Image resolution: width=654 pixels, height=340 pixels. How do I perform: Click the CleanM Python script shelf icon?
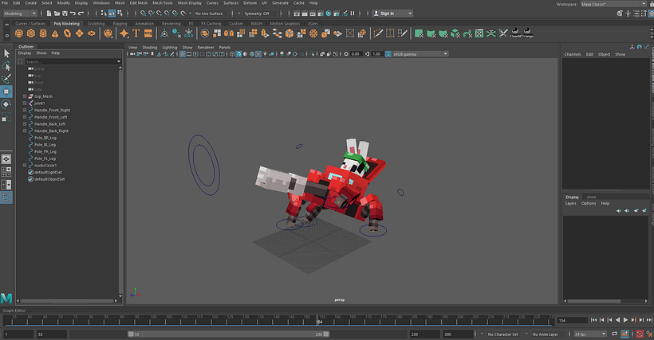[515, 33]
